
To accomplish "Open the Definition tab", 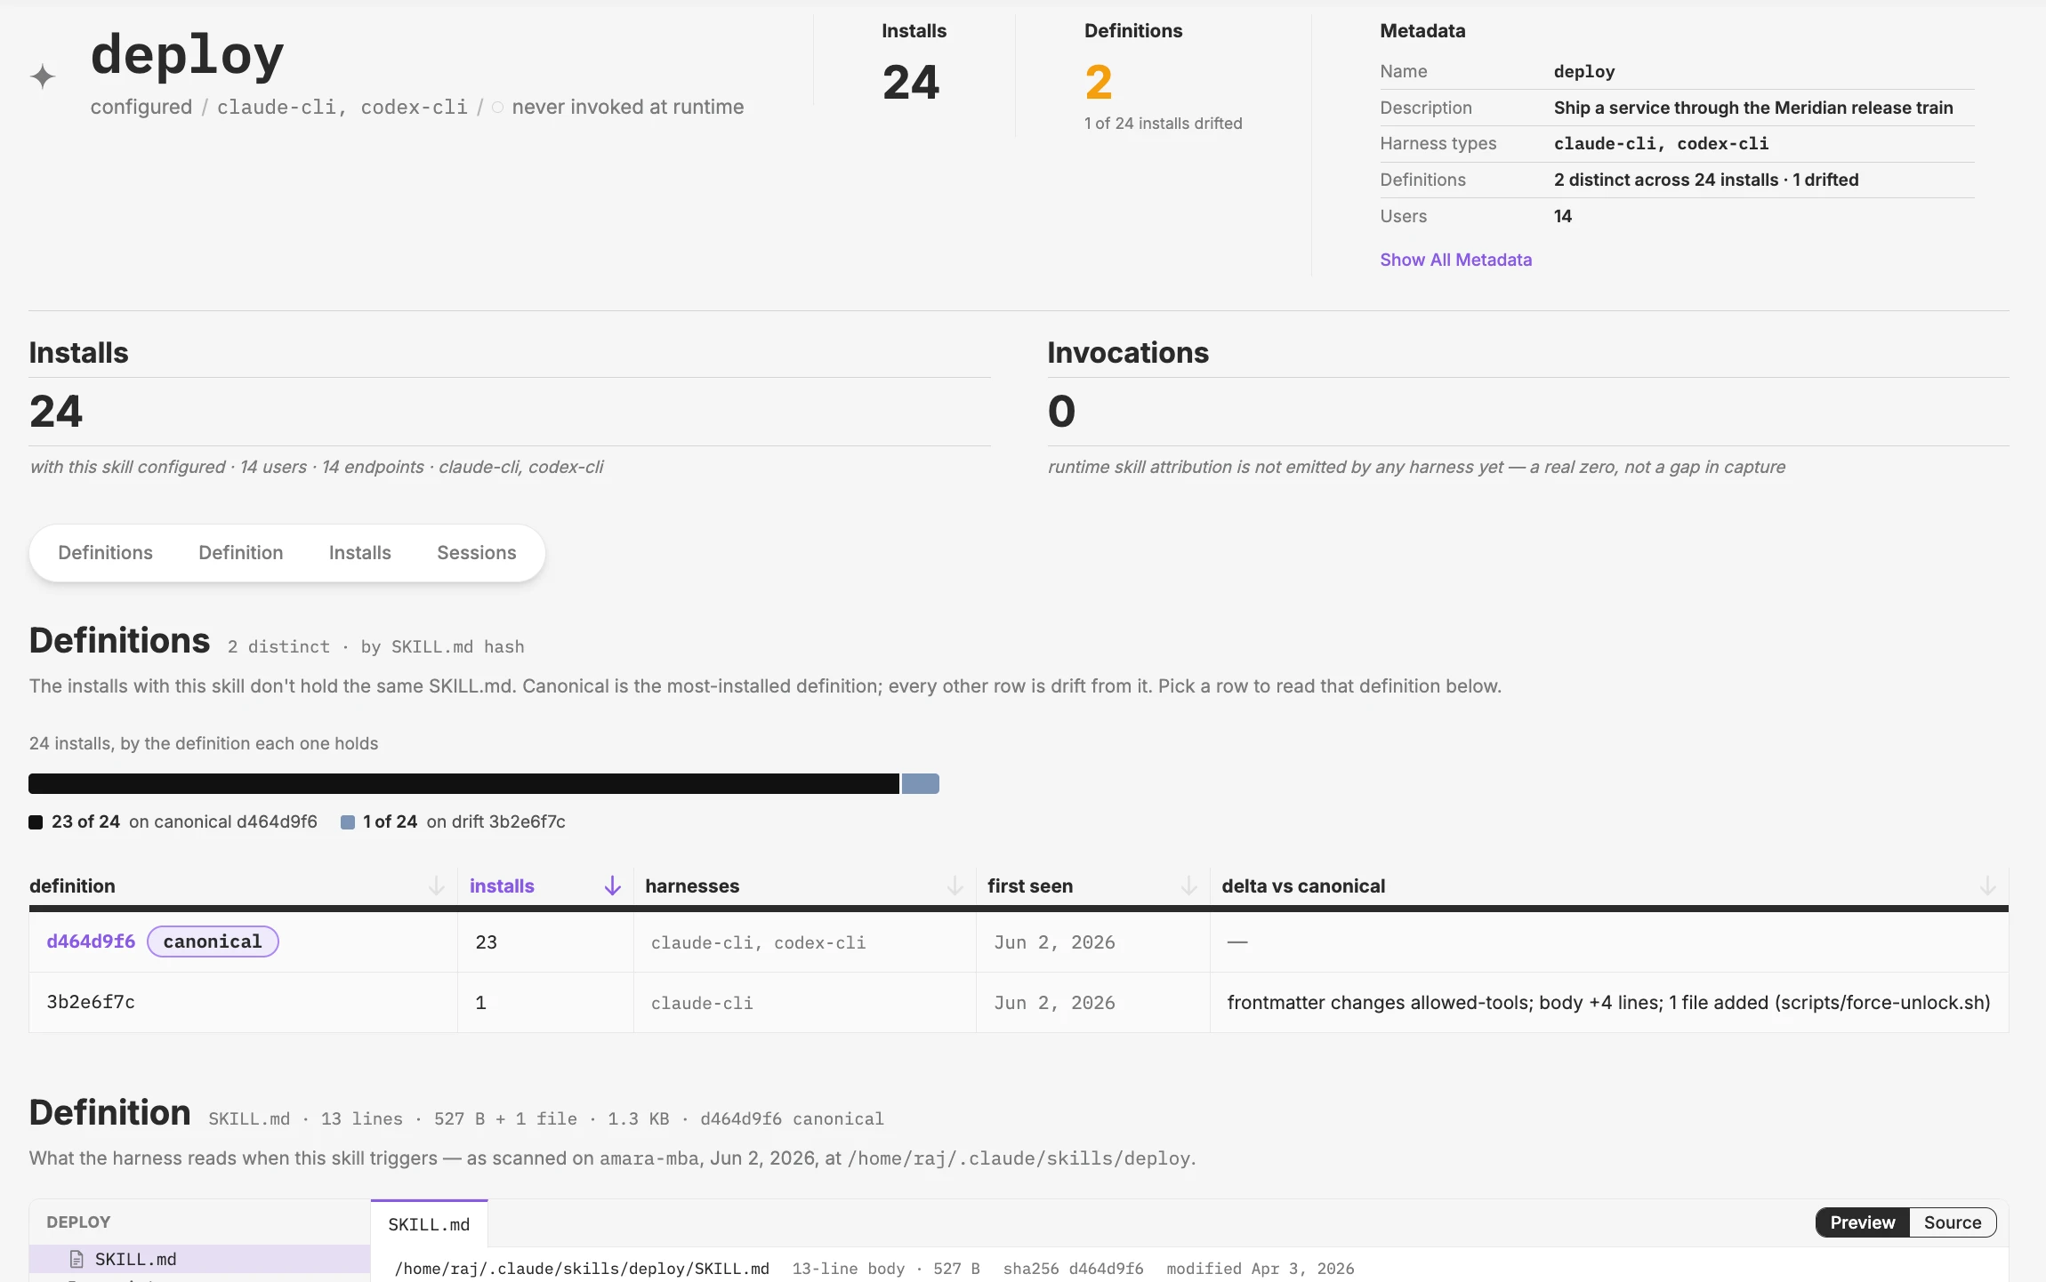I will [240, 553].
